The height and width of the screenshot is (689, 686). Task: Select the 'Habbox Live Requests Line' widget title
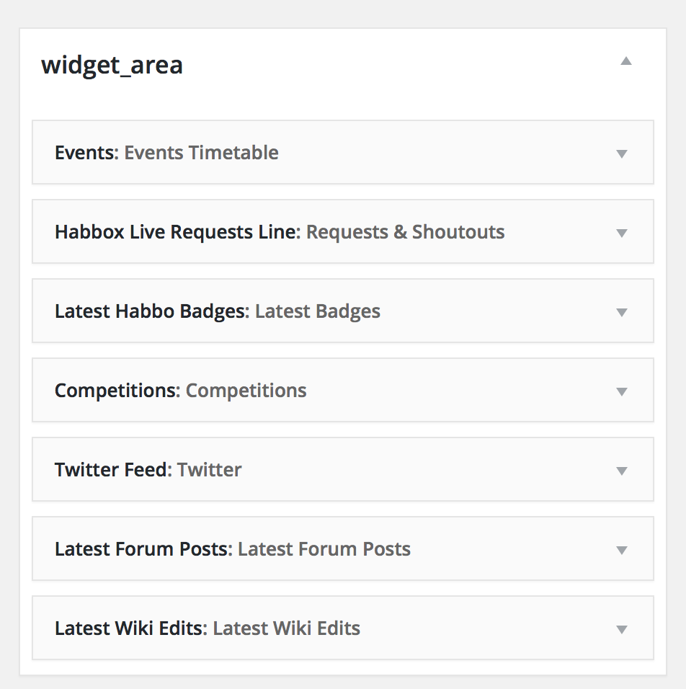[x=175, y=232]
